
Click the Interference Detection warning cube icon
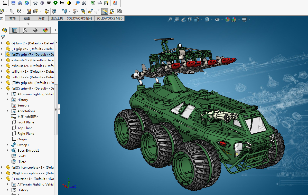click(x=112, y=11)
